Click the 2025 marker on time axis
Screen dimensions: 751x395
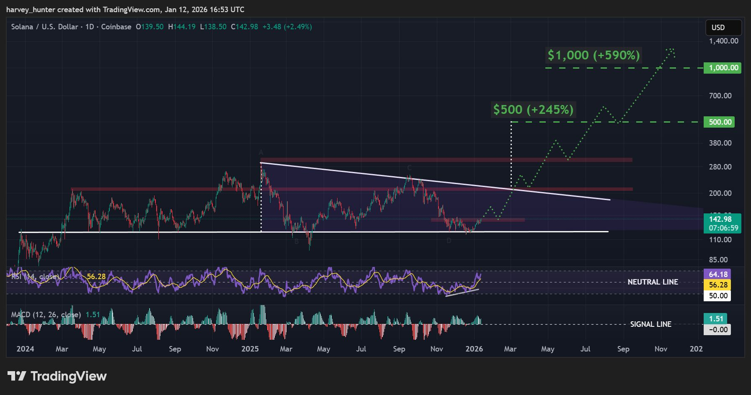(x=250, y=349)
